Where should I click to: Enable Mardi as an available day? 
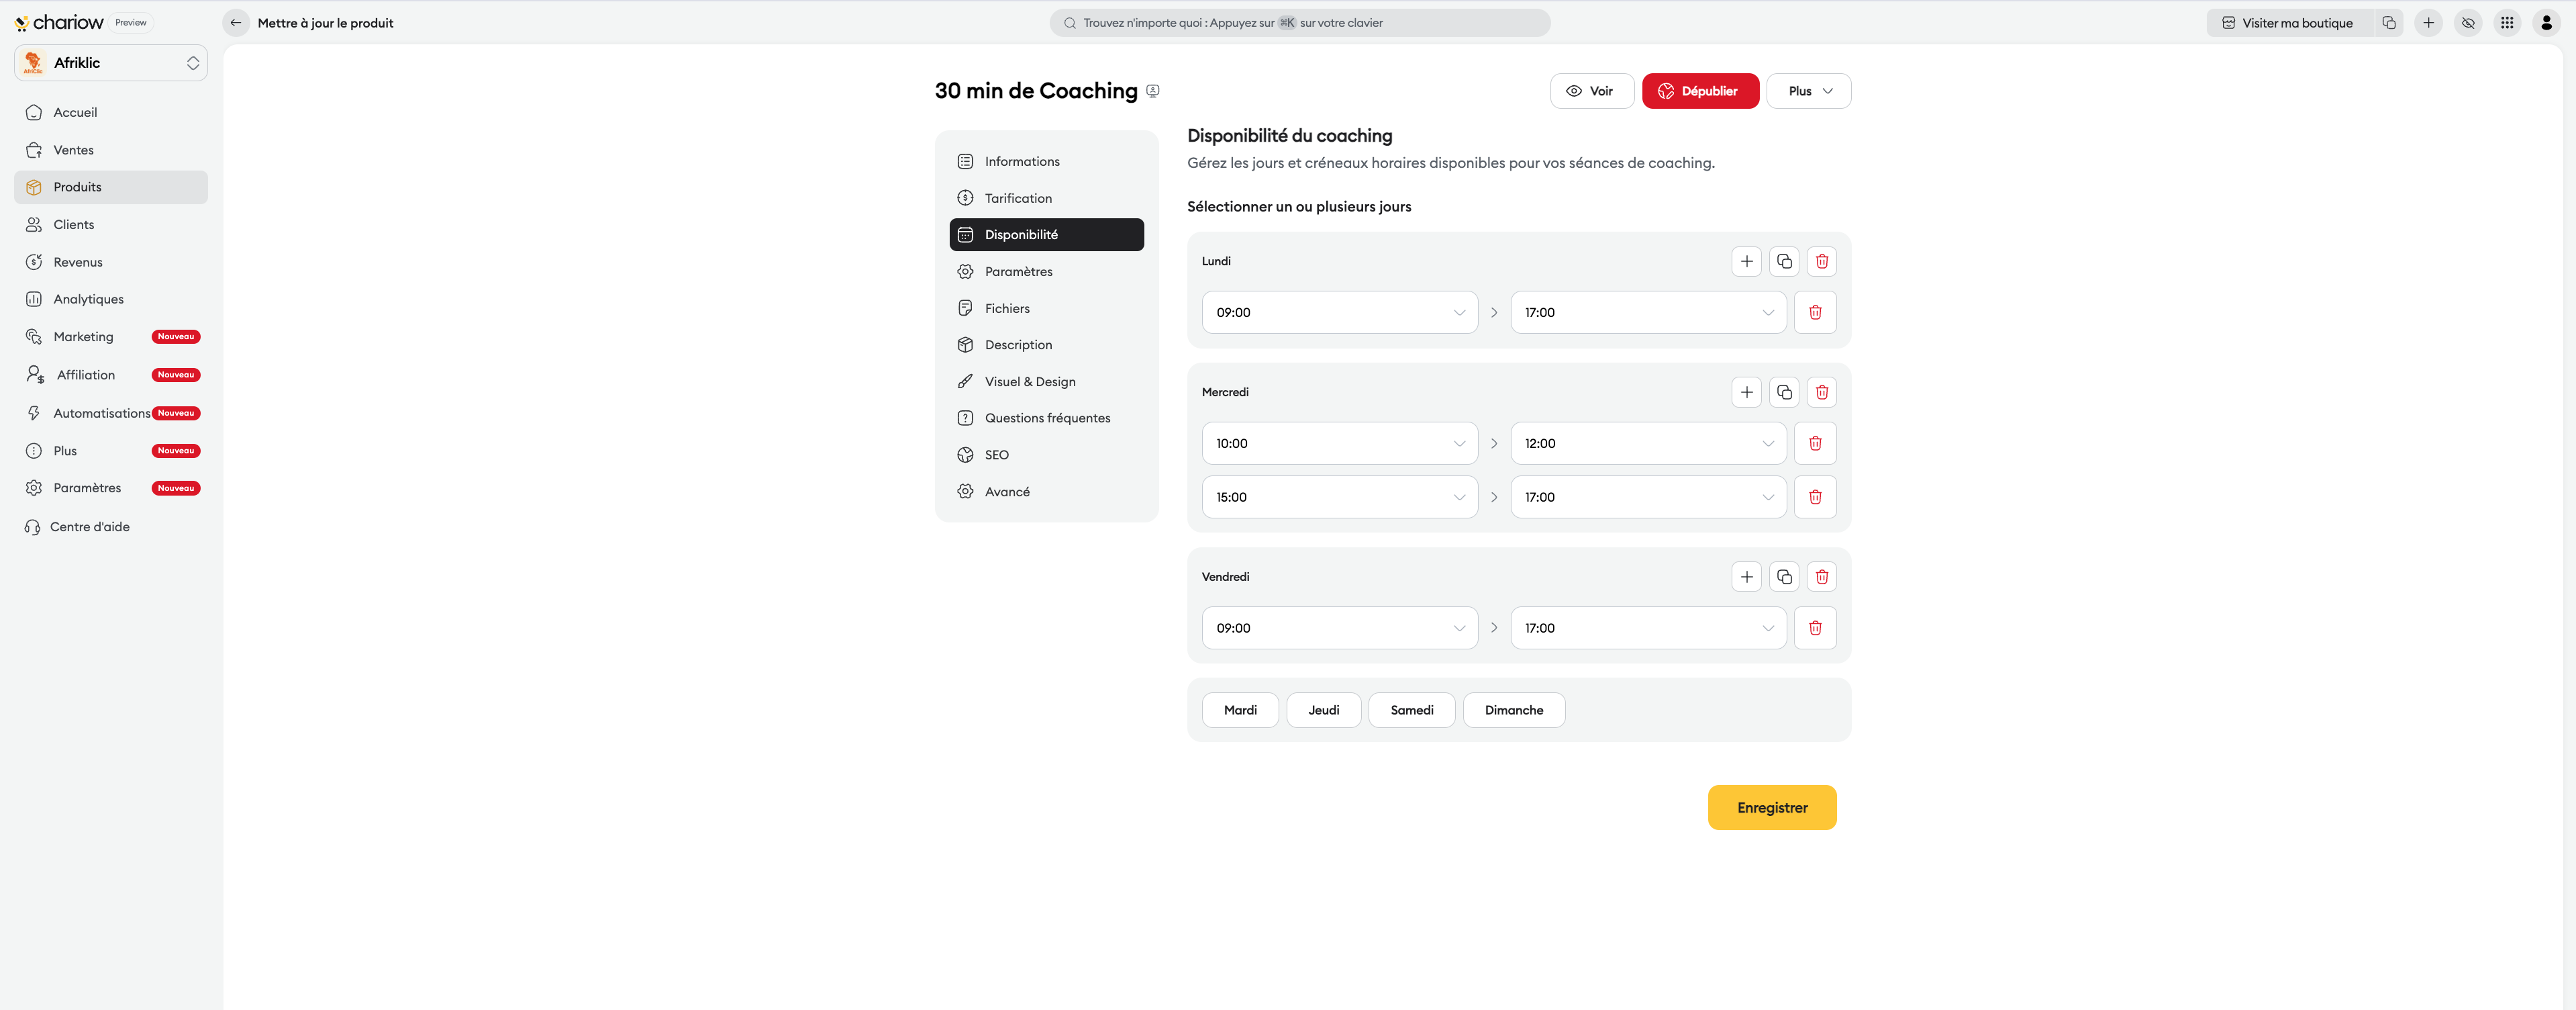1240,710
